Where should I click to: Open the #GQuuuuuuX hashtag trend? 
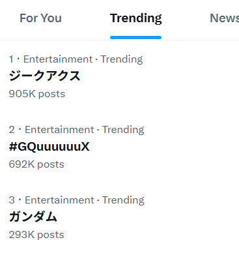coord(49,147)
